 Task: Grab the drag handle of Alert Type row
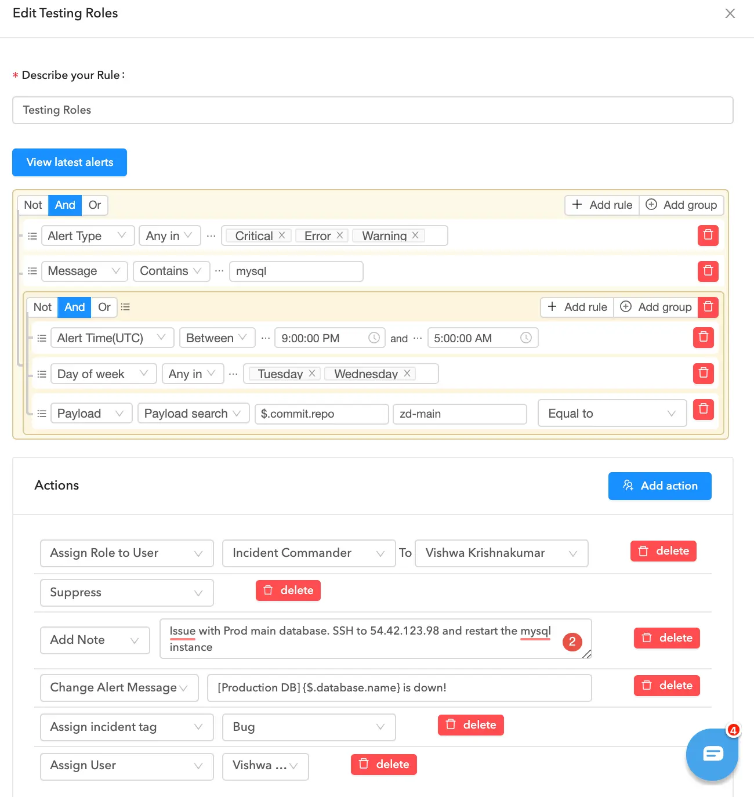[x=32, y=236]
